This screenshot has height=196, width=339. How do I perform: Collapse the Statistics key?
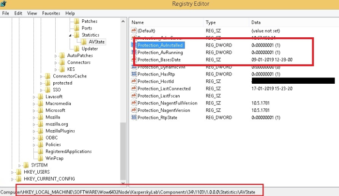coord(70,35)
